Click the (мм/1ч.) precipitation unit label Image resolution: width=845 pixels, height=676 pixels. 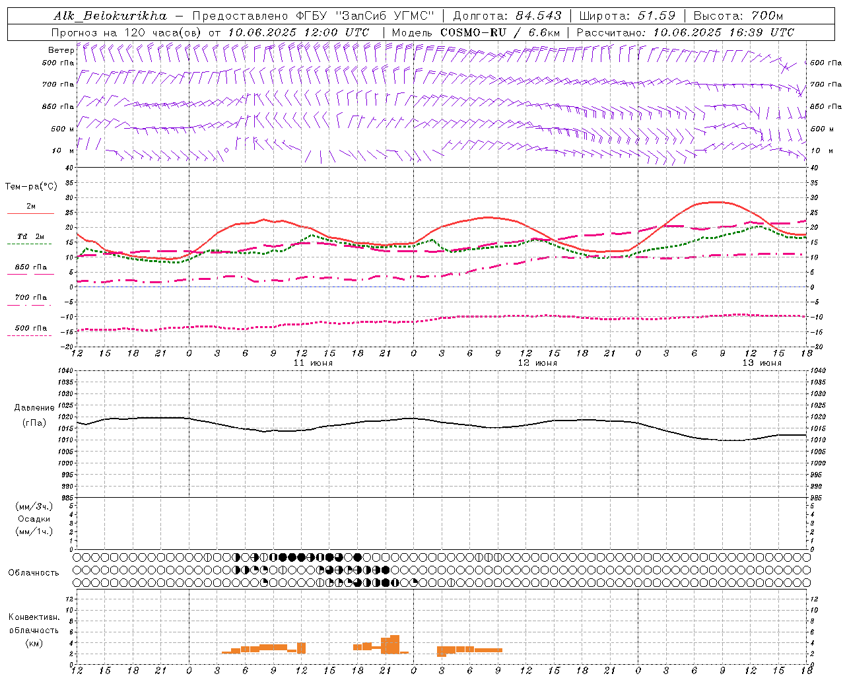point(34,531)
